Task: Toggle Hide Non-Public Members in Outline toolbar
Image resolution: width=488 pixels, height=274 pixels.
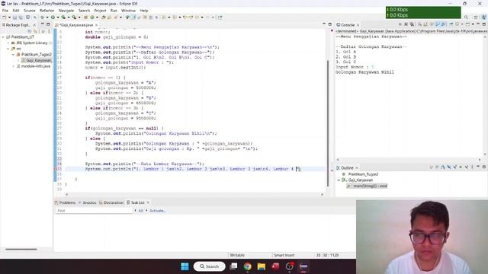Action: pyautogui.click(x=461, y=167)
